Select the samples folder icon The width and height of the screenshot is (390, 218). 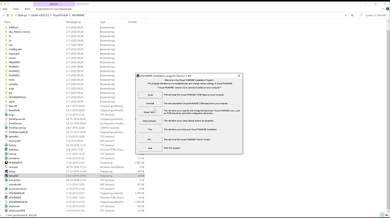(x=6, y=84)
